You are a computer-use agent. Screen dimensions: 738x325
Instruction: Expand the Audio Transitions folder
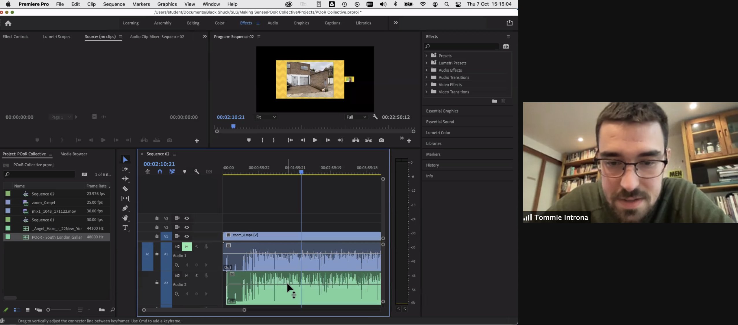[x=426, y=77]
